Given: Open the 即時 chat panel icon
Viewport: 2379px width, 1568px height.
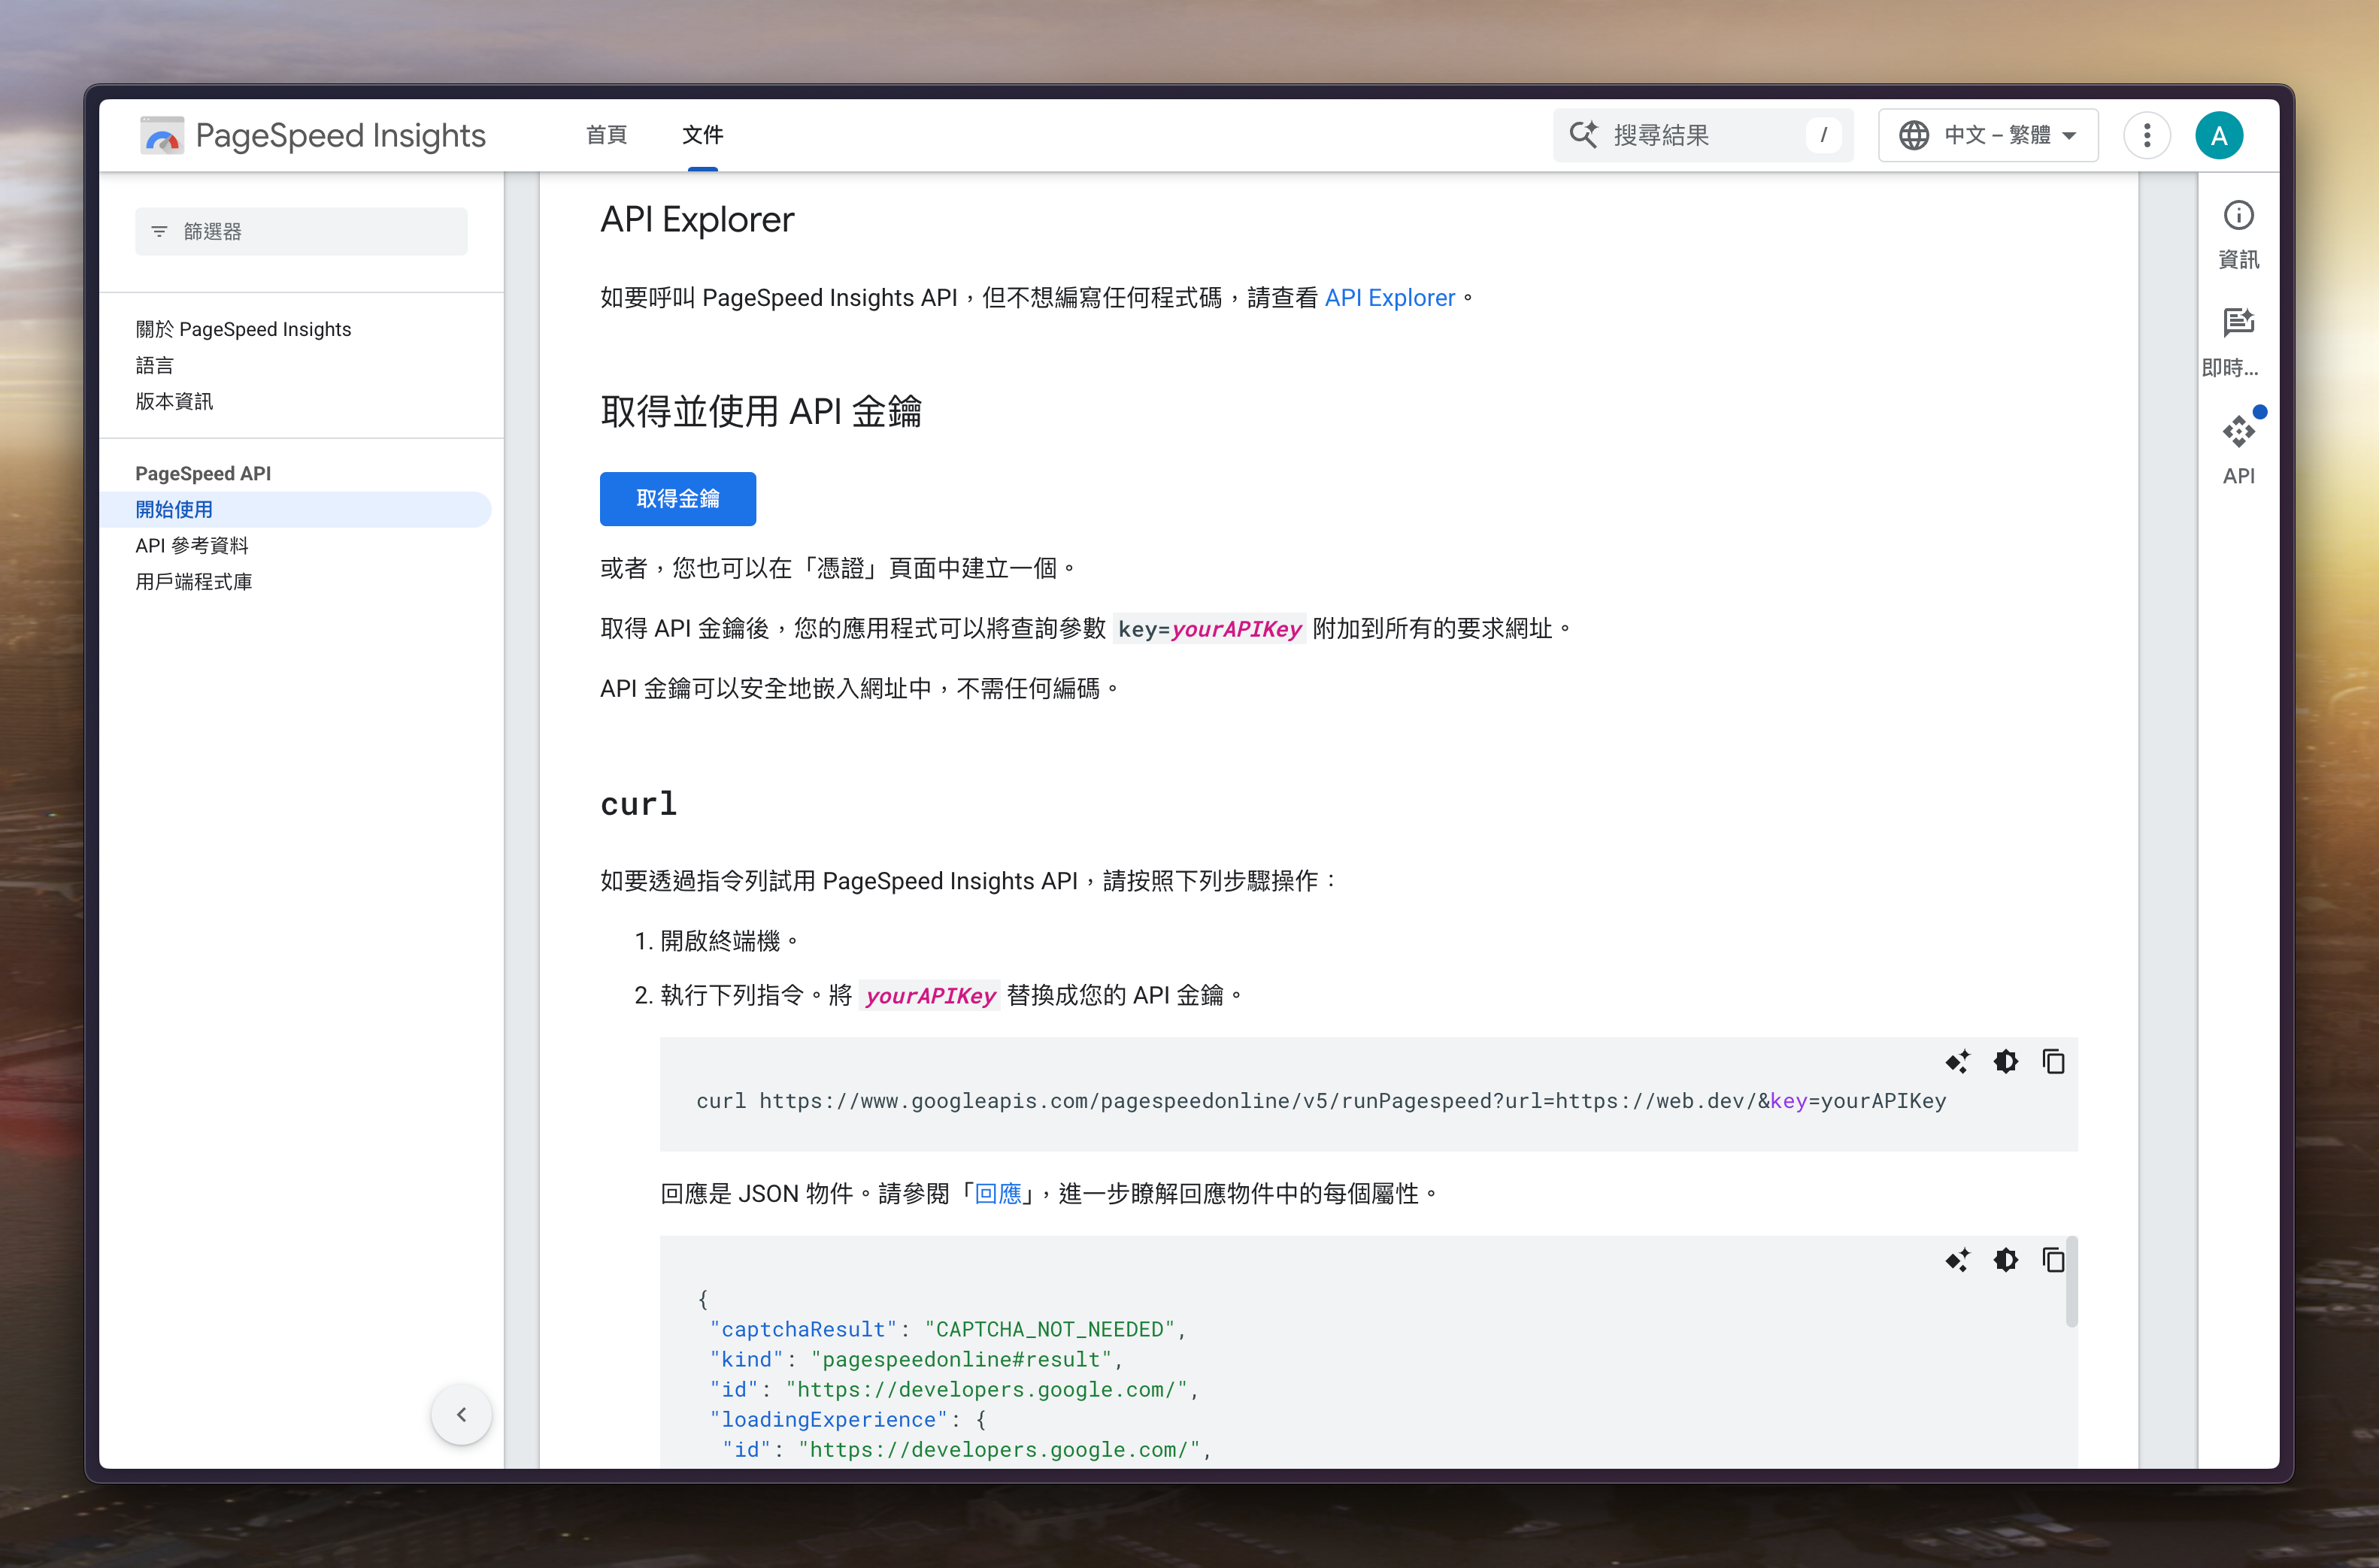Looking at the screenshot, I should click(2238, 322).
